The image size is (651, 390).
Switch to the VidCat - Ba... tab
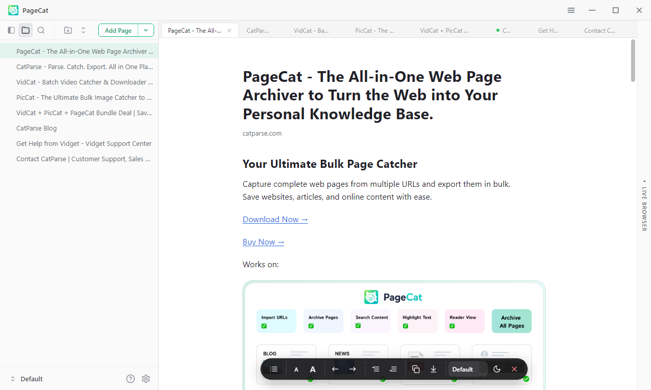pyautogui.click(x=311, y=31)
